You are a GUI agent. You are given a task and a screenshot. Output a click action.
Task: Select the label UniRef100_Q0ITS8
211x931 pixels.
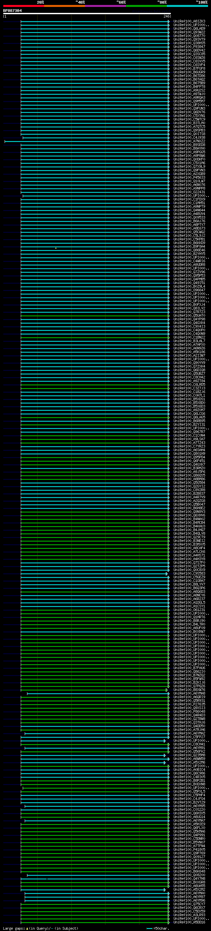coord(189,134)
